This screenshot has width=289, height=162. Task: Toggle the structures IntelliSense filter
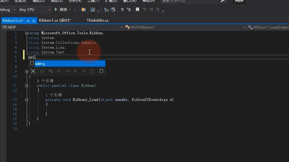click(x=59, y=71)
